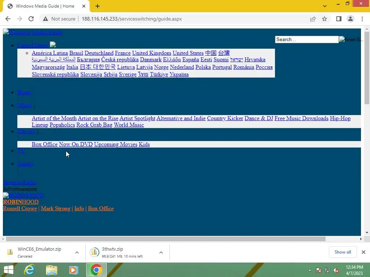
Task: Open the tab search chevron
Action: 325,6
